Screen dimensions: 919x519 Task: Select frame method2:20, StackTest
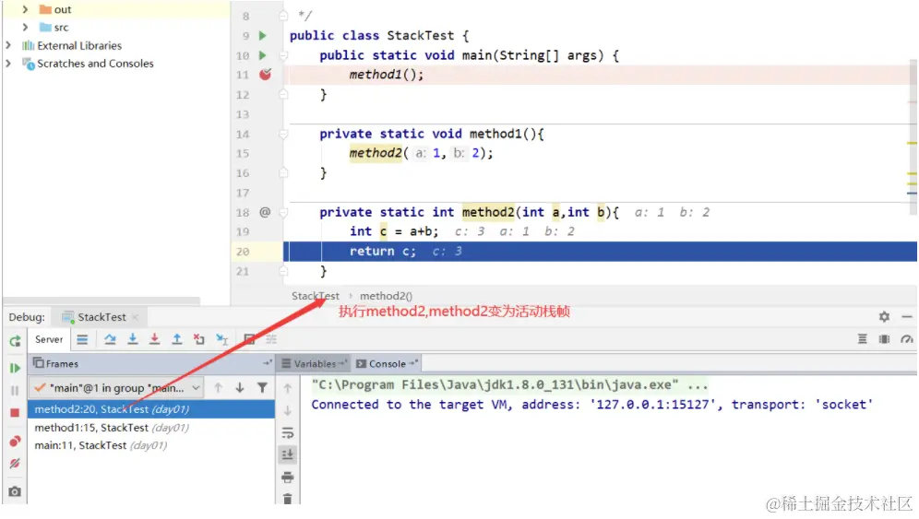click(150, 409)
